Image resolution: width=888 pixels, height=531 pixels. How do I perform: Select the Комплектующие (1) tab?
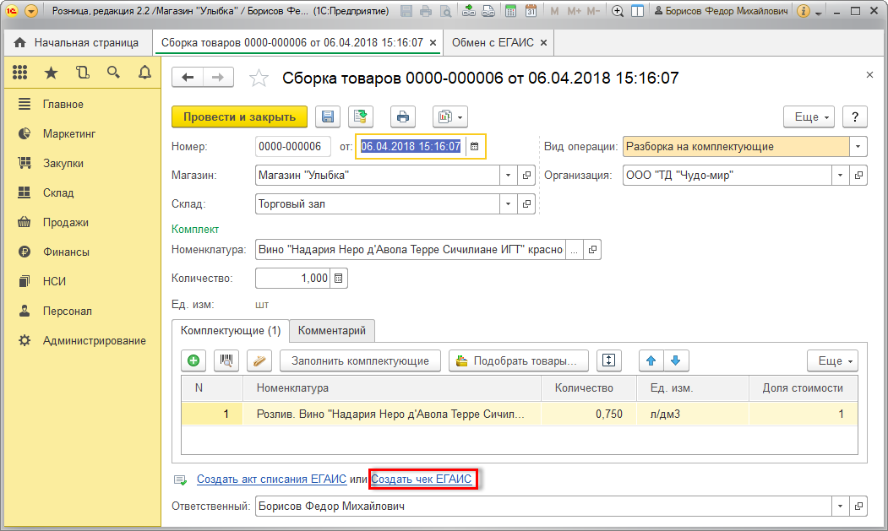231,331
